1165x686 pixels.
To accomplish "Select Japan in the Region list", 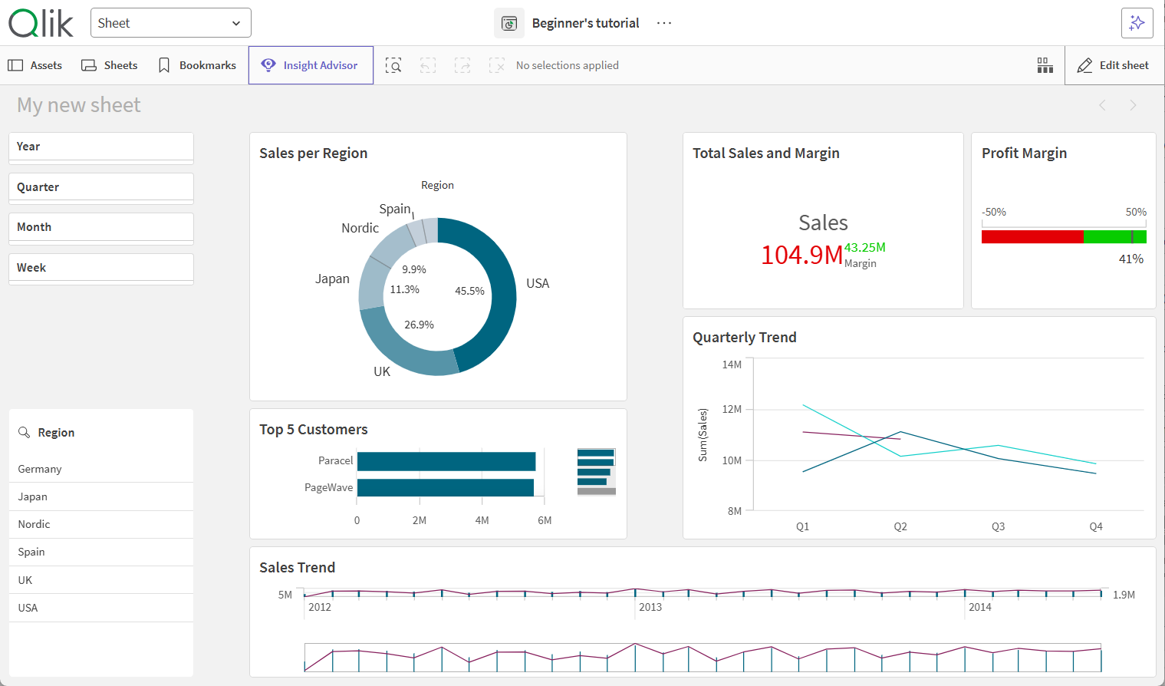I will click(x=101, y=496).
